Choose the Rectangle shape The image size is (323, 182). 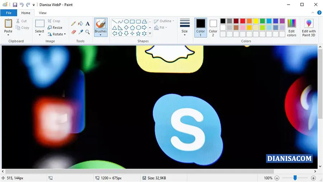pos(132,22)
